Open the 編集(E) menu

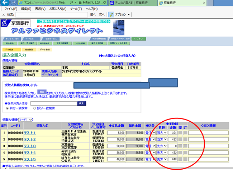coord(26,9)
